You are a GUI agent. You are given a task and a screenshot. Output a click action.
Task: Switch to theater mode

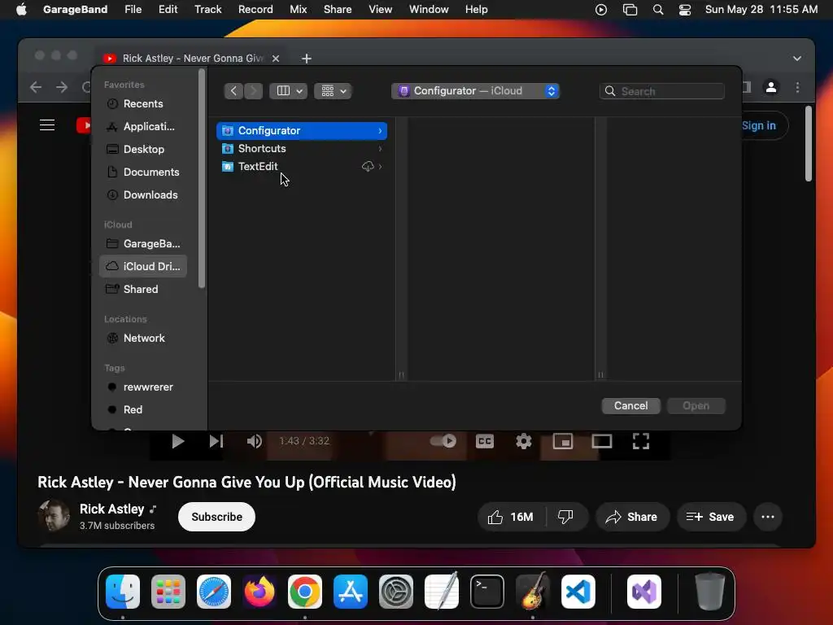pyautogui.click(x=602, y=441)
